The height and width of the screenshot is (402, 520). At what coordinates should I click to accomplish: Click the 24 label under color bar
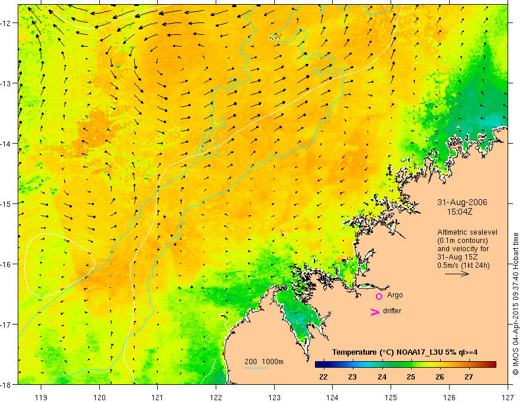(382, 377)
